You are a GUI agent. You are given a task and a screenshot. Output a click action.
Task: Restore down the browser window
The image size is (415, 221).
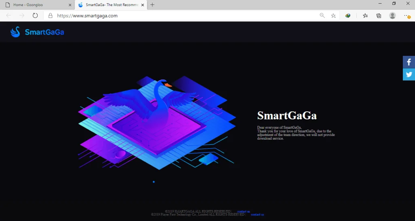click(394, 4)
